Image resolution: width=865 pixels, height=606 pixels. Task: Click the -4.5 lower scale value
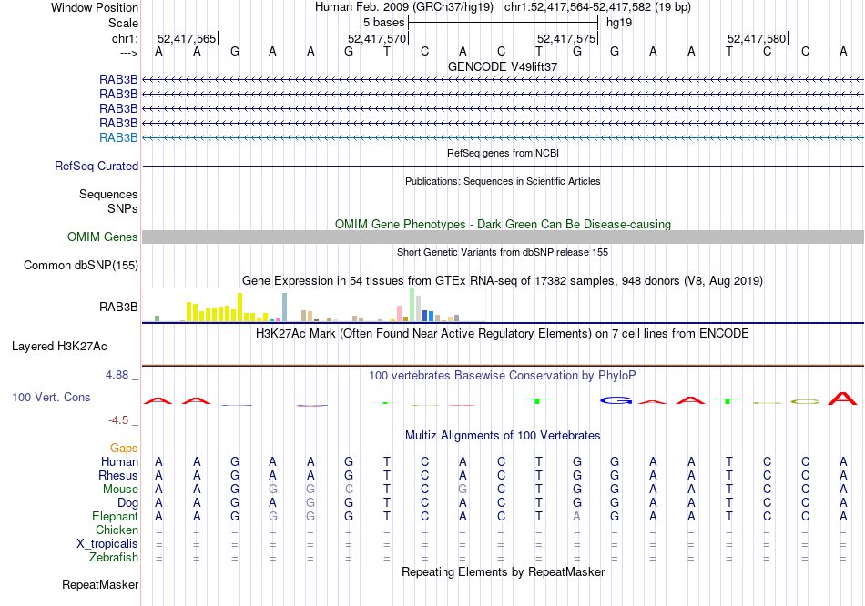pyautogui.click(x=118, y=420)
